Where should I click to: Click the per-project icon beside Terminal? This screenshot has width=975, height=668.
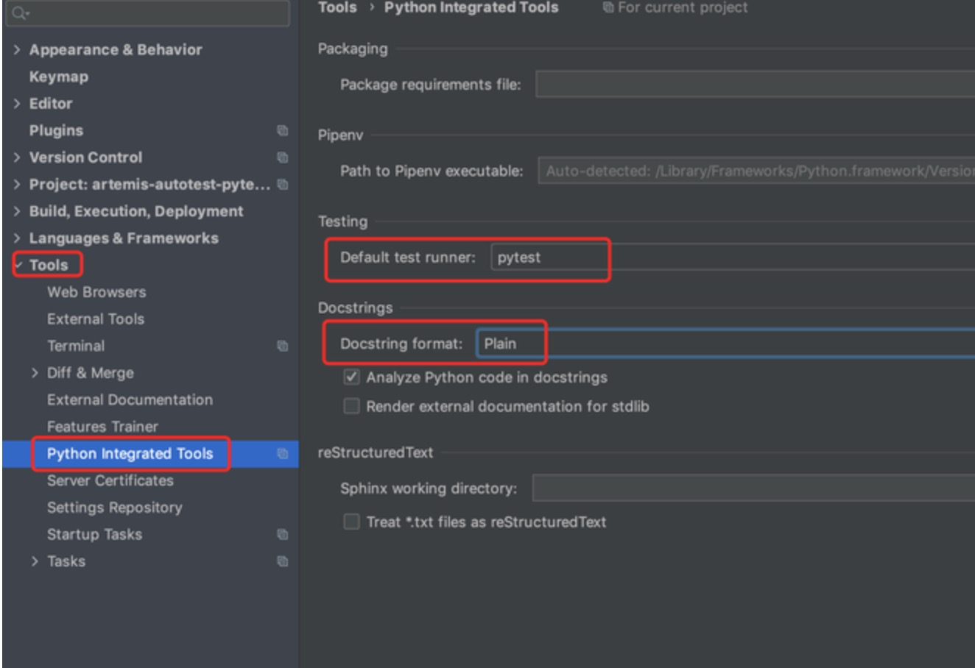click(282, 346)
